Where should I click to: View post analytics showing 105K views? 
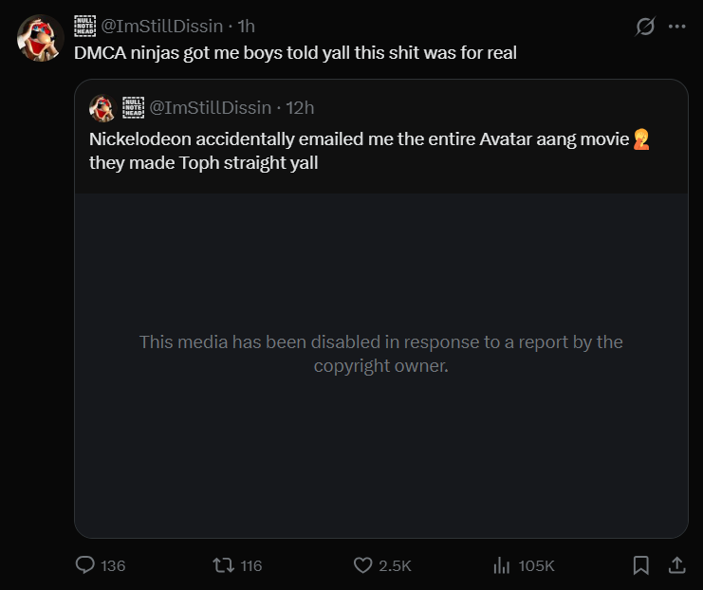[x=502, y=565]
